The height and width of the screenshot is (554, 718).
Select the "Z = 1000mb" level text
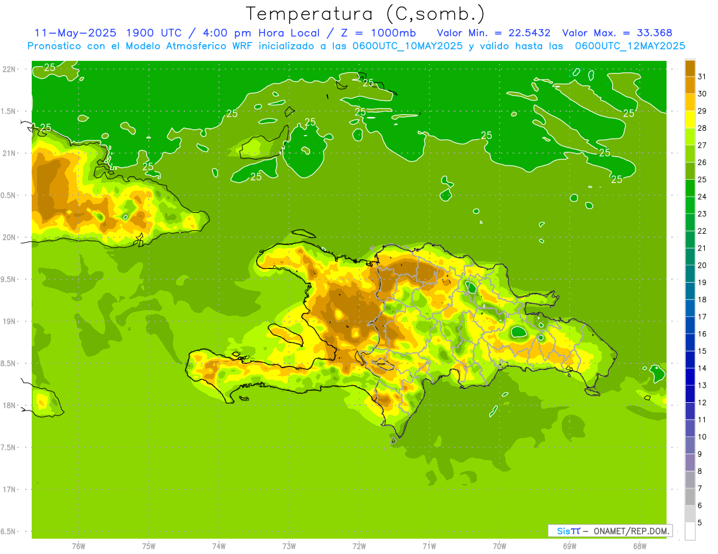point(379,32)
